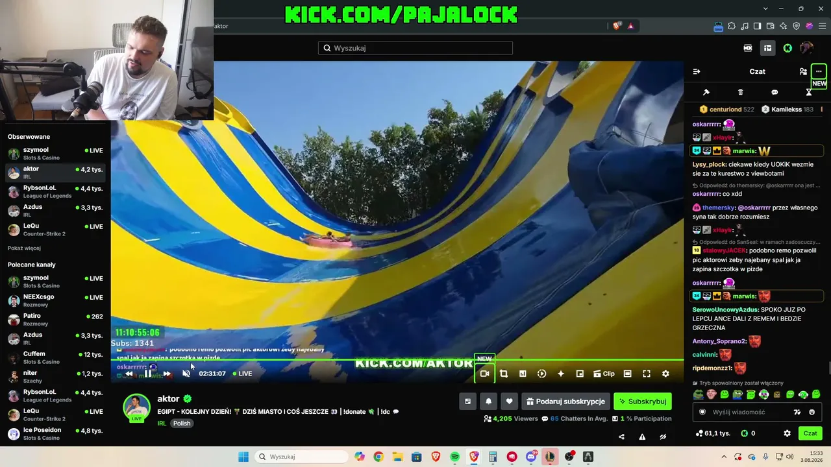Click the trash icon to clear chat

[x=741, y=92]
